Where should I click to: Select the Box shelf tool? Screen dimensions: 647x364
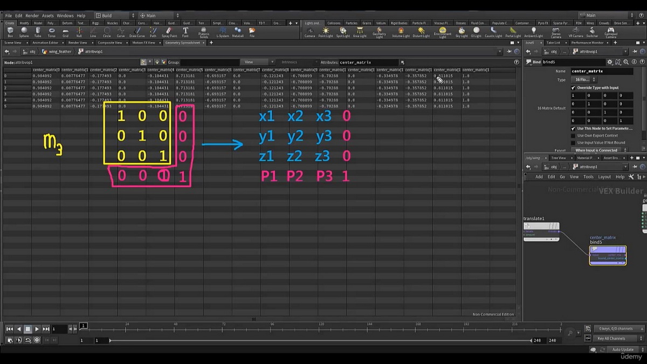pos(10,32)
